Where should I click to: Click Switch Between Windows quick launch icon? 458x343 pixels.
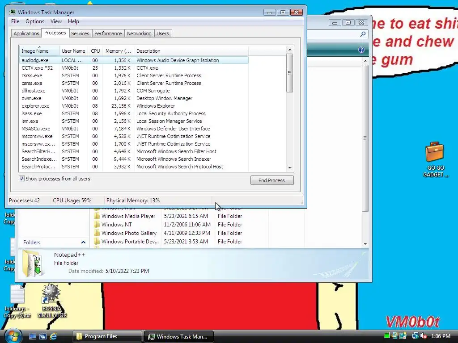42,336
